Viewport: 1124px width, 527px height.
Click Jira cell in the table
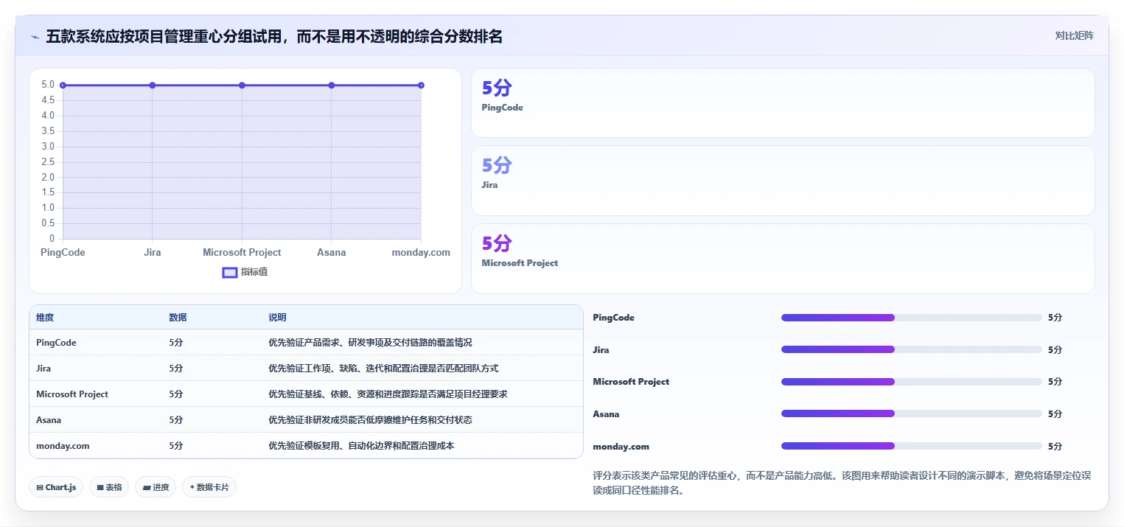click(43, 369)
